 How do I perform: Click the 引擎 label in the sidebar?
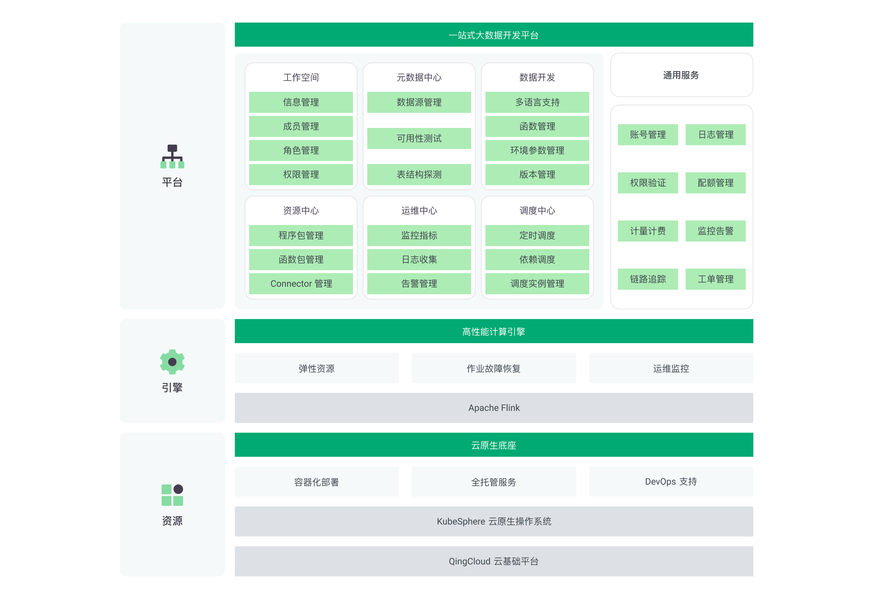tap(172, 388)
